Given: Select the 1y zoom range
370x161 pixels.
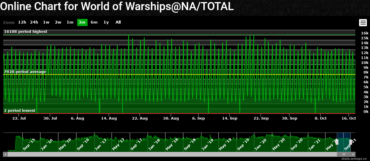Looking at the screenshot, I should point(106,22).
